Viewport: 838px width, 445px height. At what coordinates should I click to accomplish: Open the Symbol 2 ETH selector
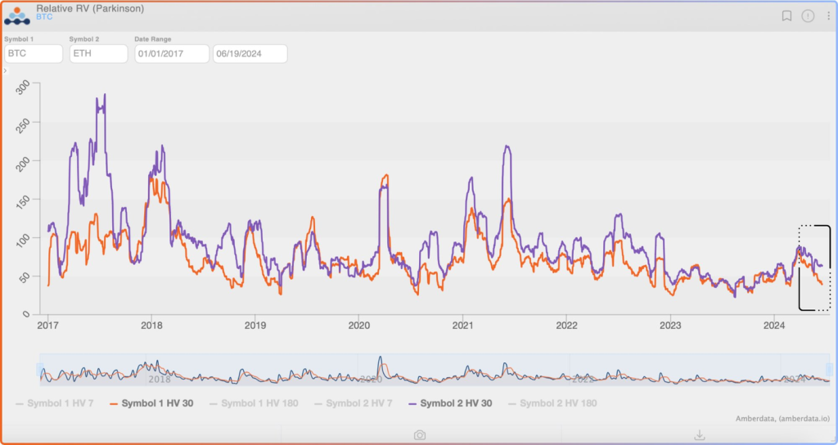tap(98, 54)
